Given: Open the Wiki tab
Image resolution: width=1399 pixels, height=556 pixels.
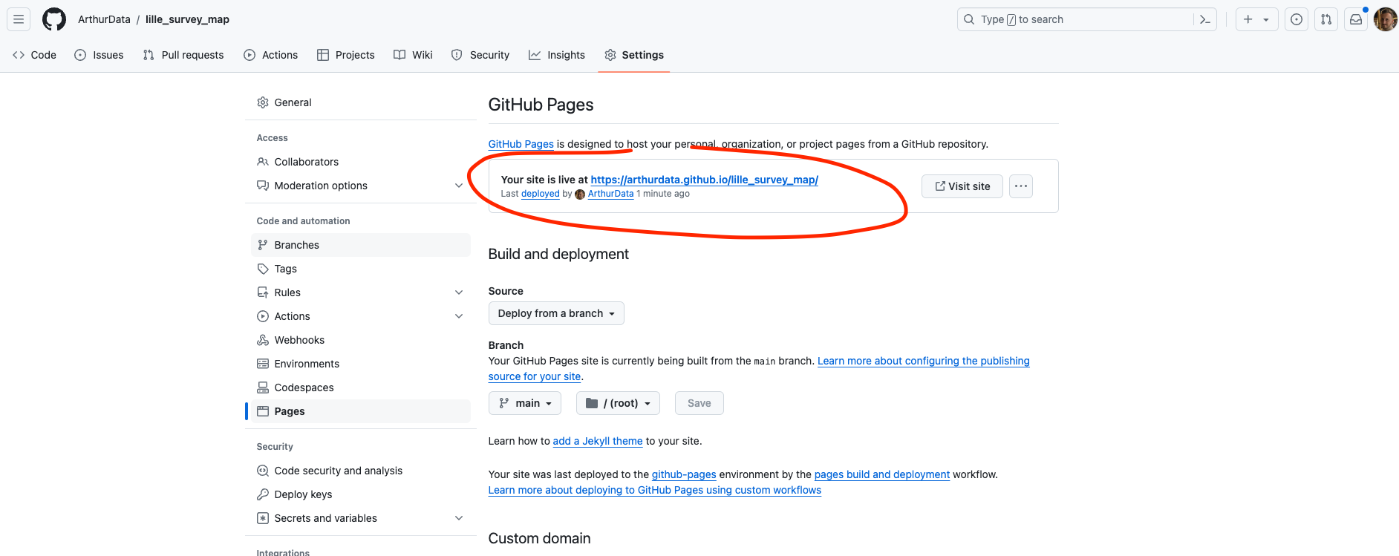Looking at the screenshot, I should pos(414,55).
